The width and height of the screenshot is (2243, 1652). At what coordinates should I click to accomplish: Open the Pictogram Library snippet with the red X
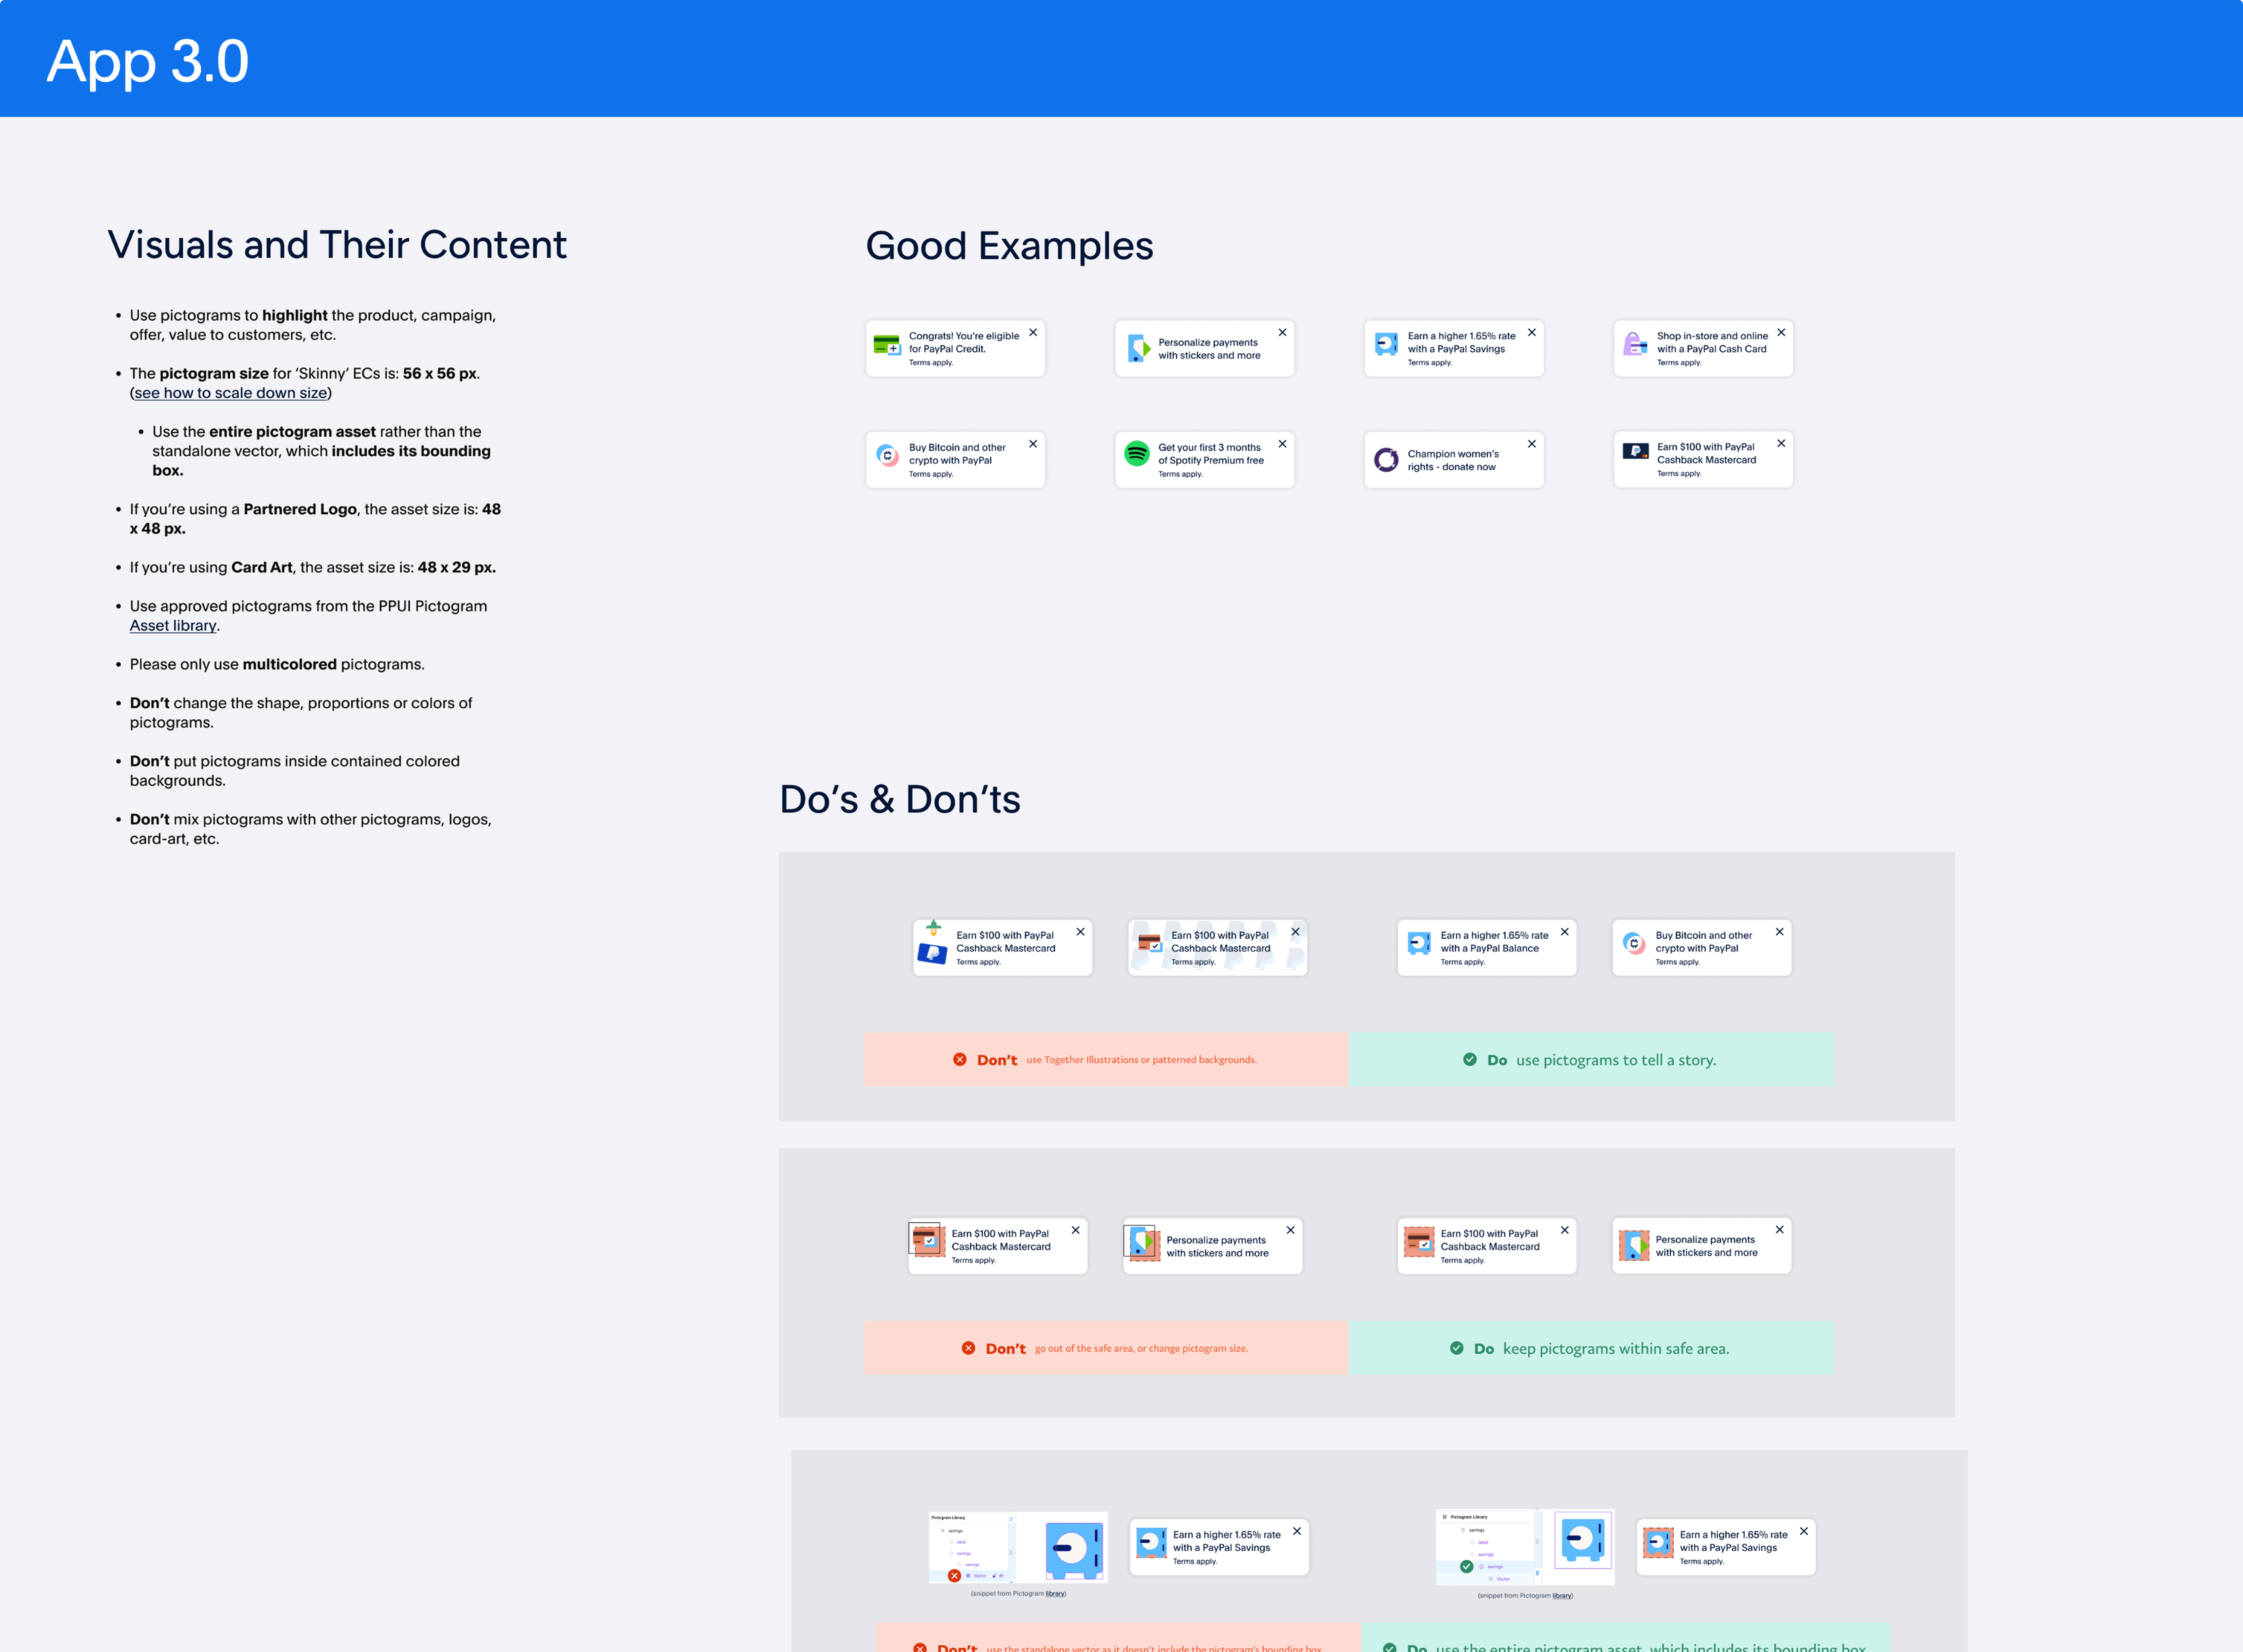point(1018,1547)
